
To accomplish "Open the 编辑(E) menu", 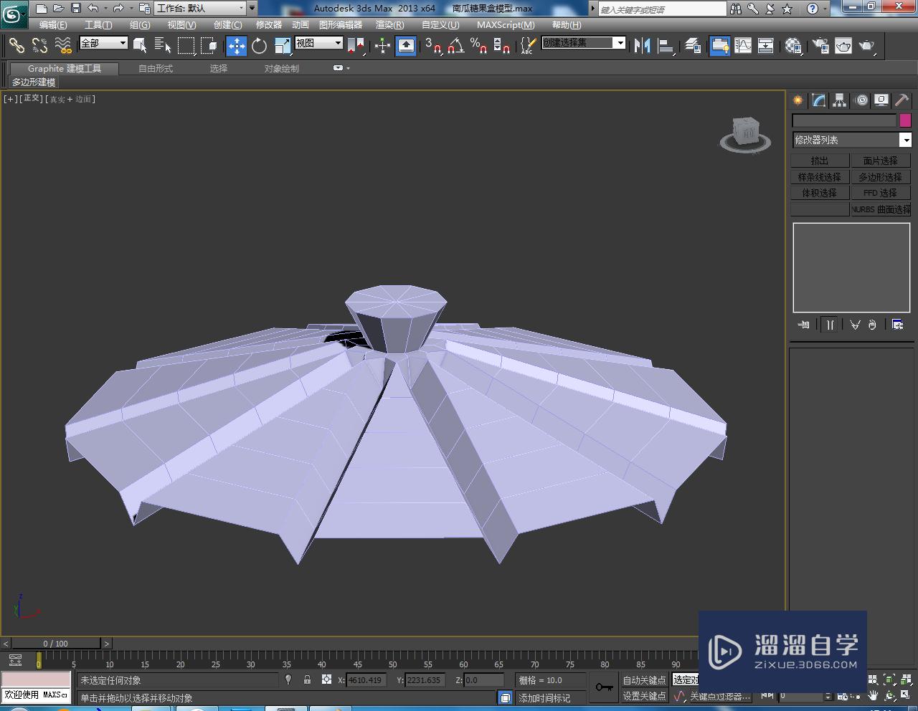I will 53,25.
